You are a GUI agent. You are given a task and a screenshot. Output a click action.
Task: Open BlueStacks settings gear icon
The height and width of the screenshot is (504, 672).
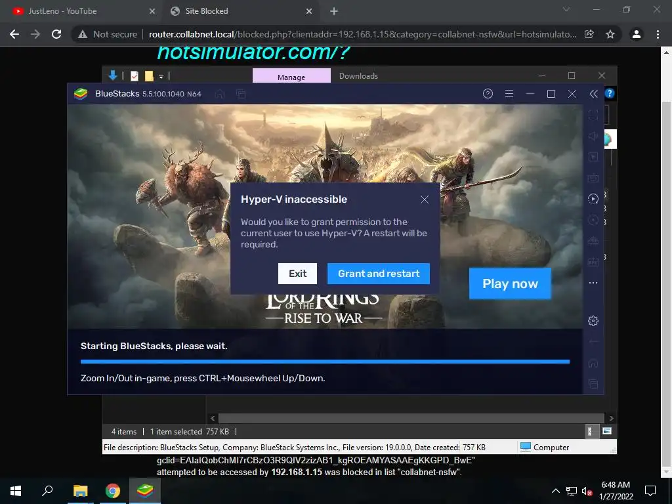pos(593,320)
